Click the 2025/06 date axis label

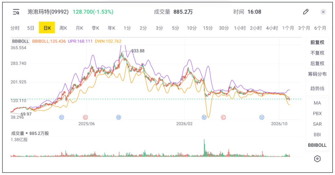pyautogui.click(x=87, y=124)
